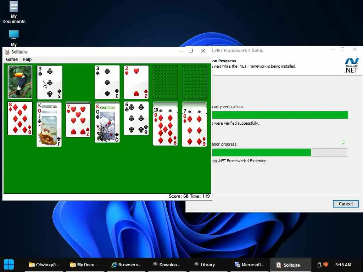Click the last empty foundation slot in Solitaire
363x272 pixels.
coord(195,82)
